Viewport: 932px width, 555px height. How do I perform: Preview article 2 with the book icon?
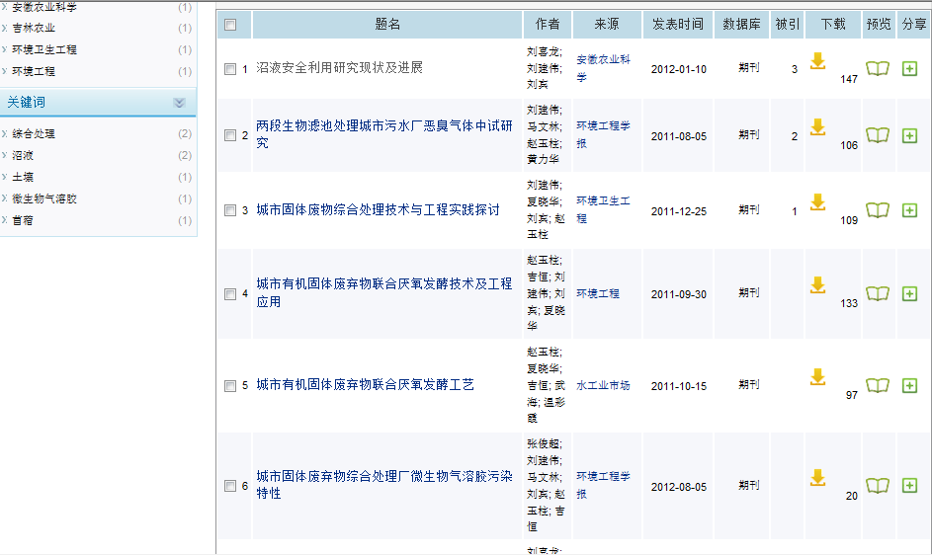[x=878, y=135]
